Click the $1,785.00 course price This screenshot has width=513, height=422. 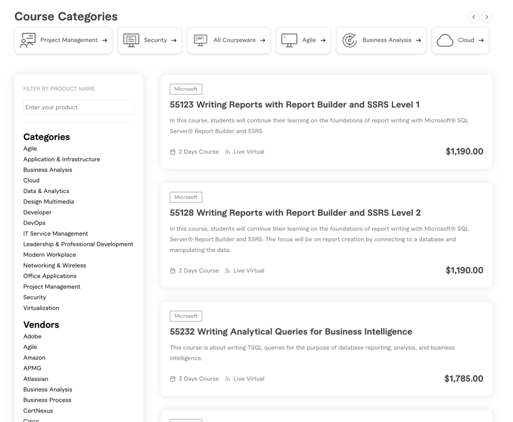click(x=463, y=378)
